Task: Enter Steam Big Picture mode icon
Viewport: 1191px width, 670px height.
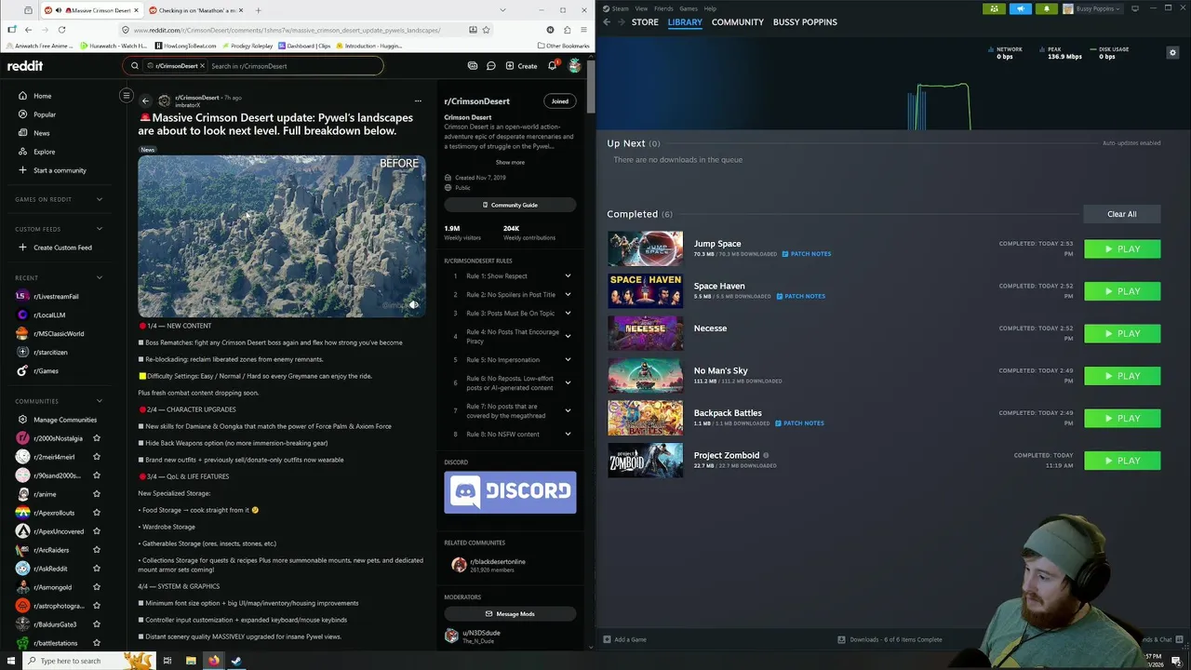Action: [x=1135, y=8]
